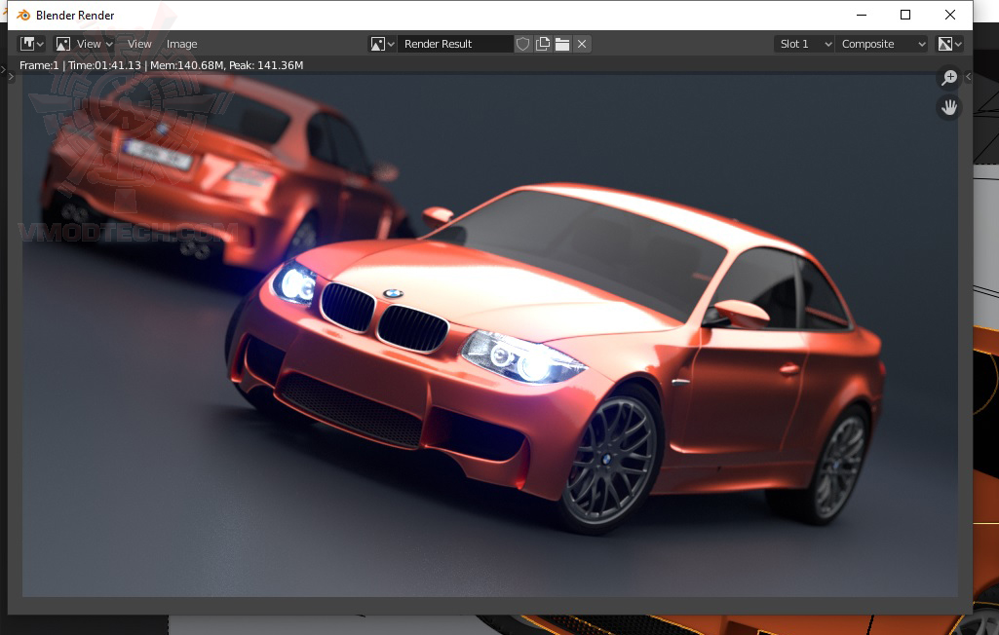Open the Slot 1 dropdown
Image resolution: width=999 pixels, height=635 pixels.
[x=803, y=44]
